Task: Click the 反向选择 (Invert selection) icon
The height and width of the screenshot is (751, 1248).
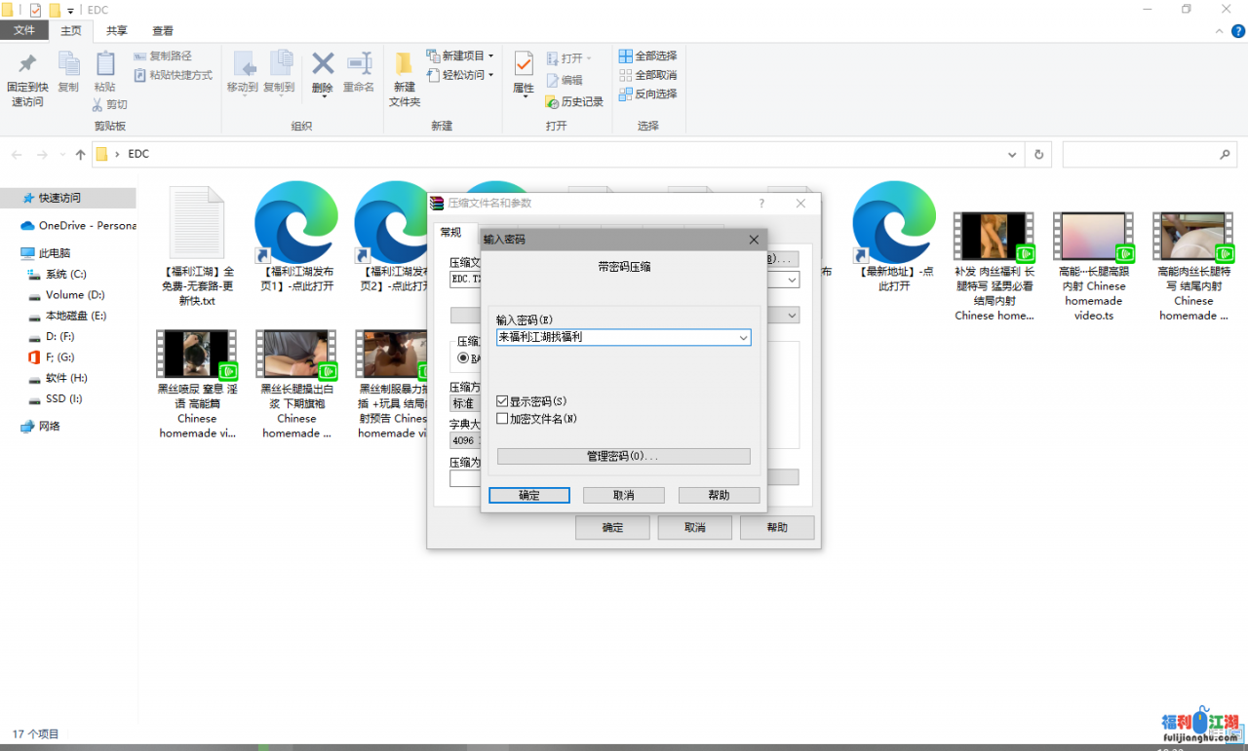Action: click(647, 92)
